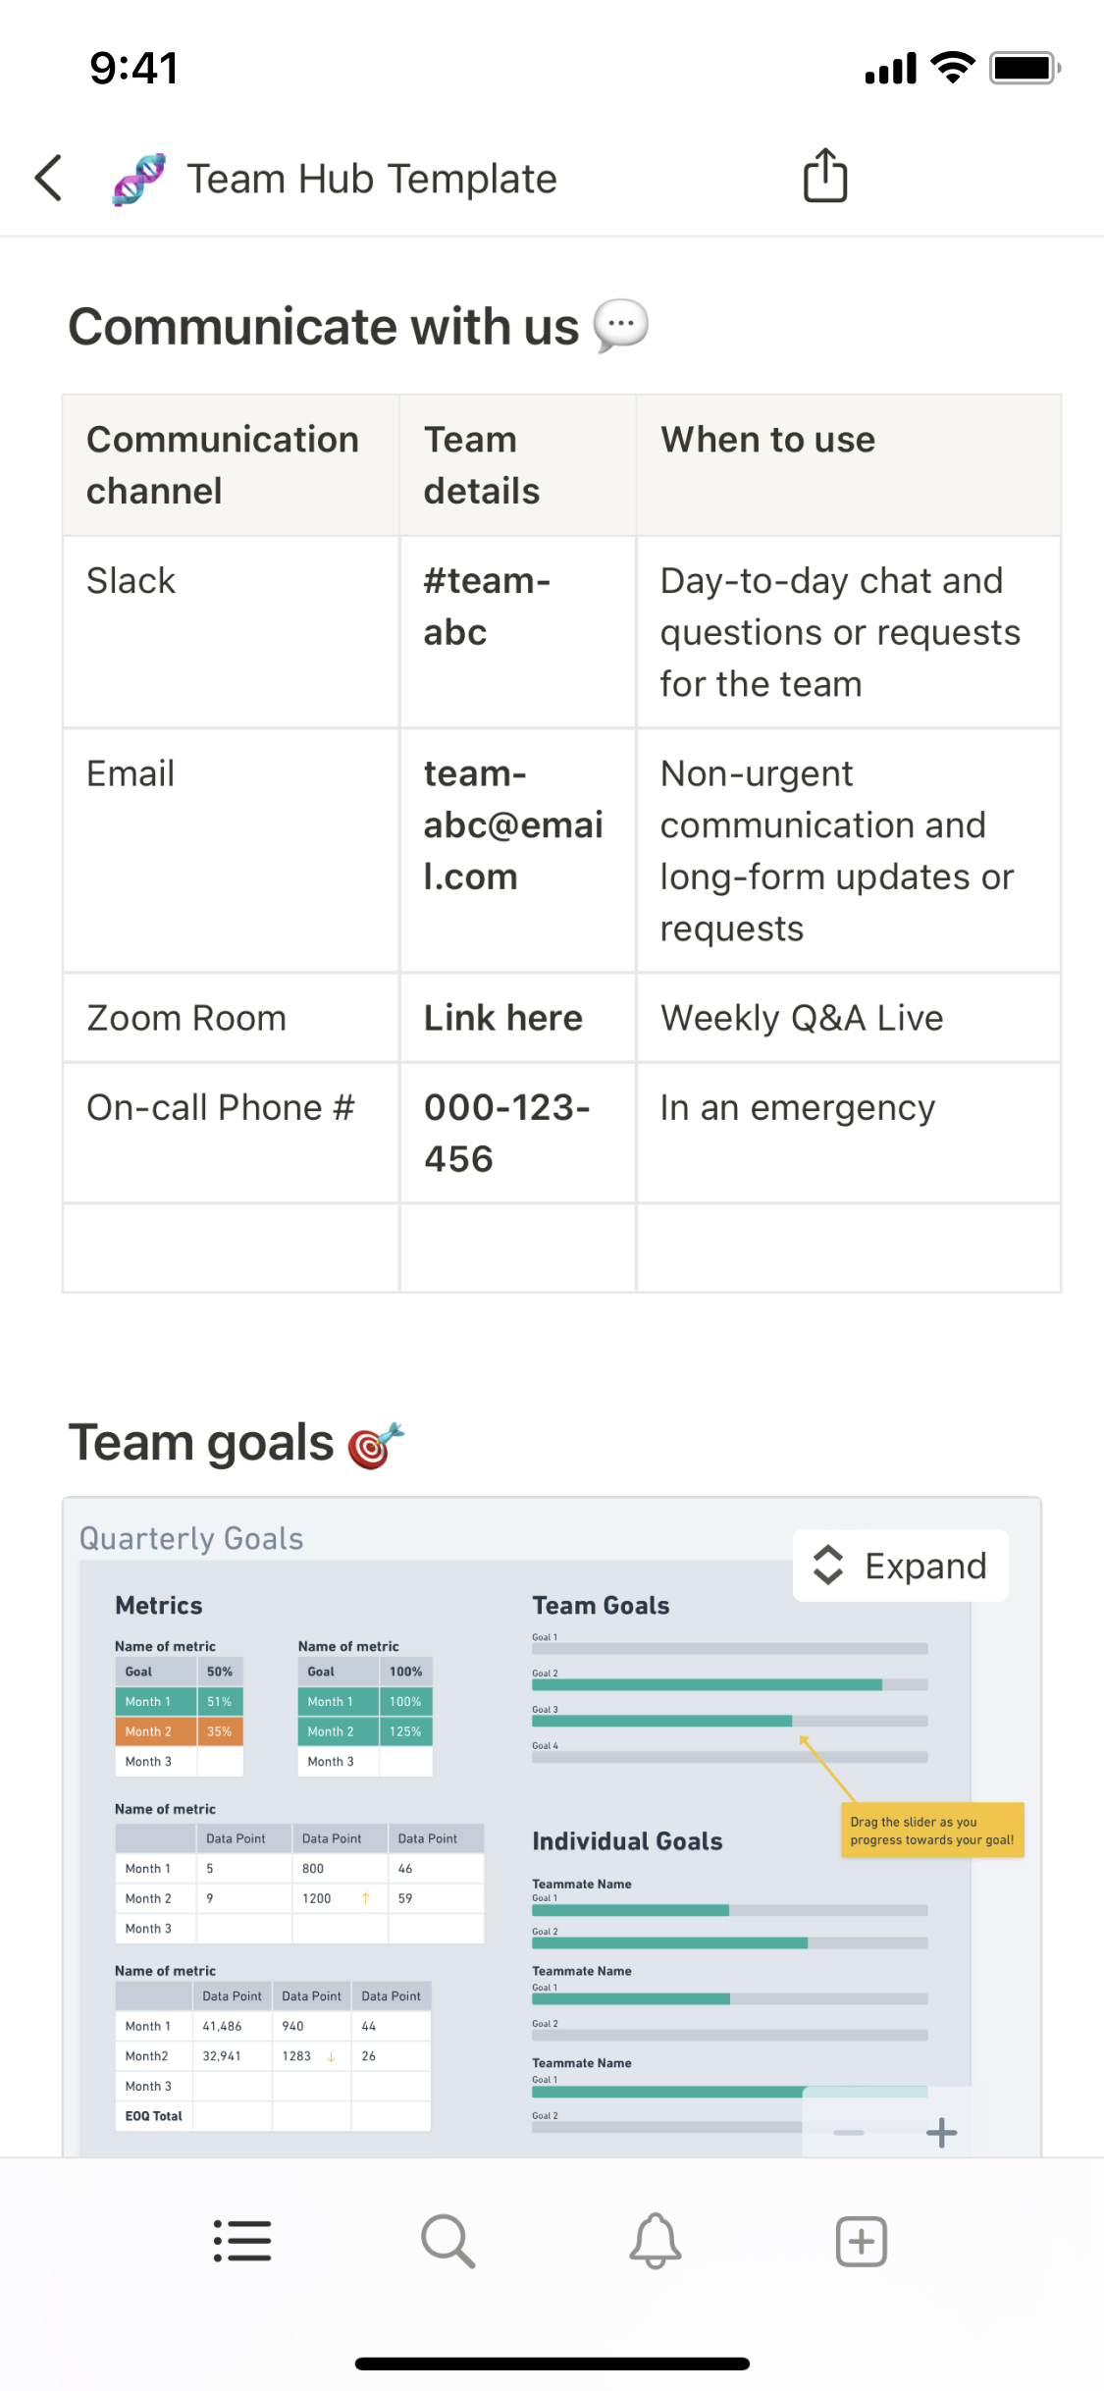The width and height of the screenshot is (1104, 2391).
Task: Tap the Quarterly Goals embed title
Action: [191, 1538]
